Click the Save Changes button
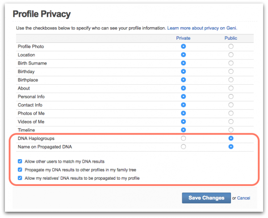This screenshot has width=268, height=218. click(x=206, y=198)
